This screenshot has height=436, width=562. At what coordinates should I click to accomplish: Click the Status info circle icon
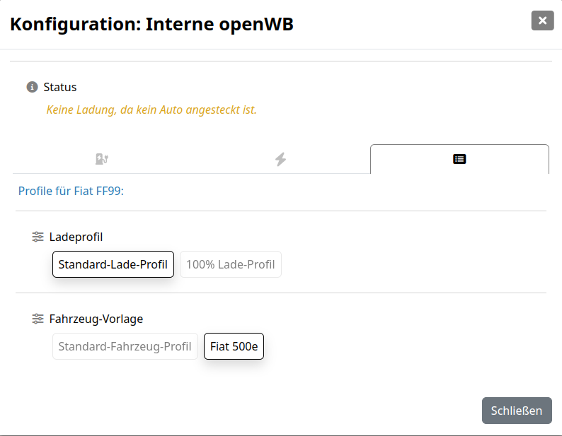pyautogui.click(x=32, y=87)
